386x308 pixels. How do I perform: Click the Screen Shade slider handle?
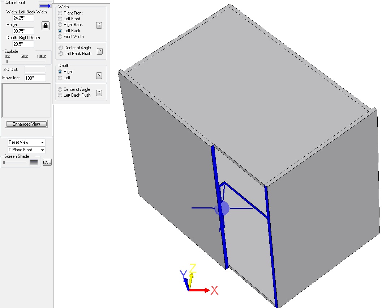point(4,163)
